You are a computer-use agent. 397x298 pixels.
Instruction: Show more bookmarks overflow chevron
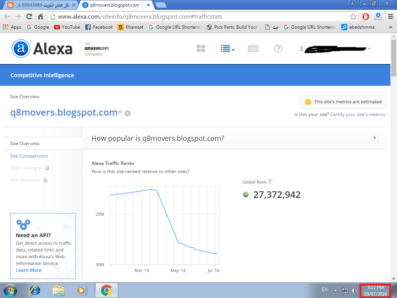click(x=391, y=27)
